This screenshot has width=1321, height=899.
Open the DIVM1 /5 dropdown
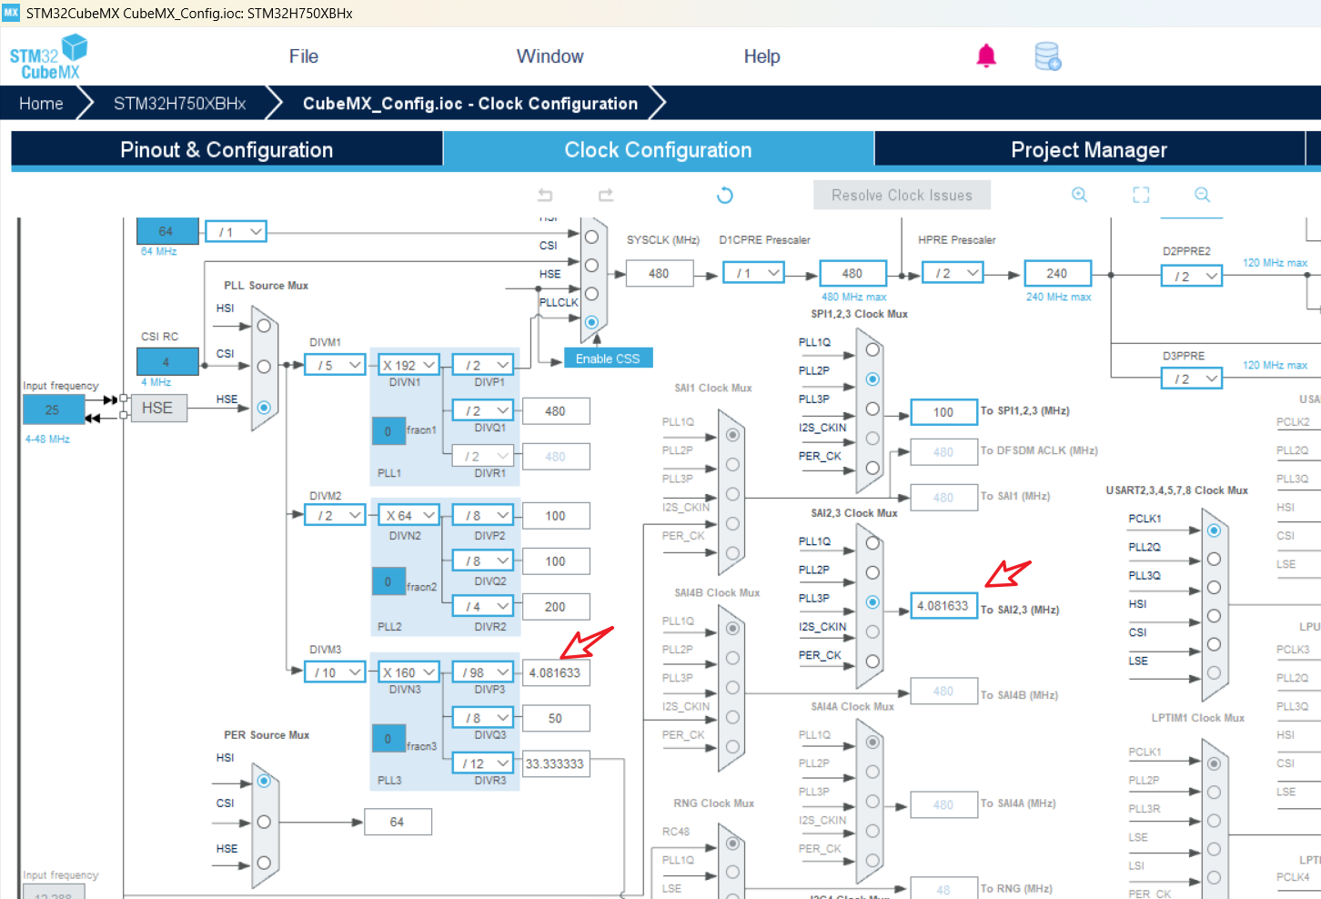[336, 365]
